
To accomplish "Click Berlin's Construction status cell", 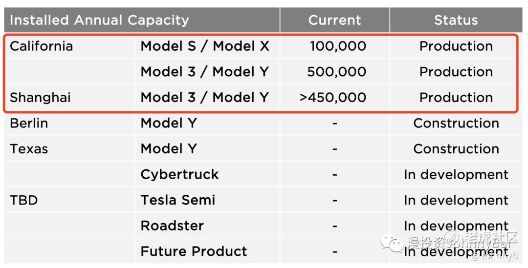I will (456, 123).
